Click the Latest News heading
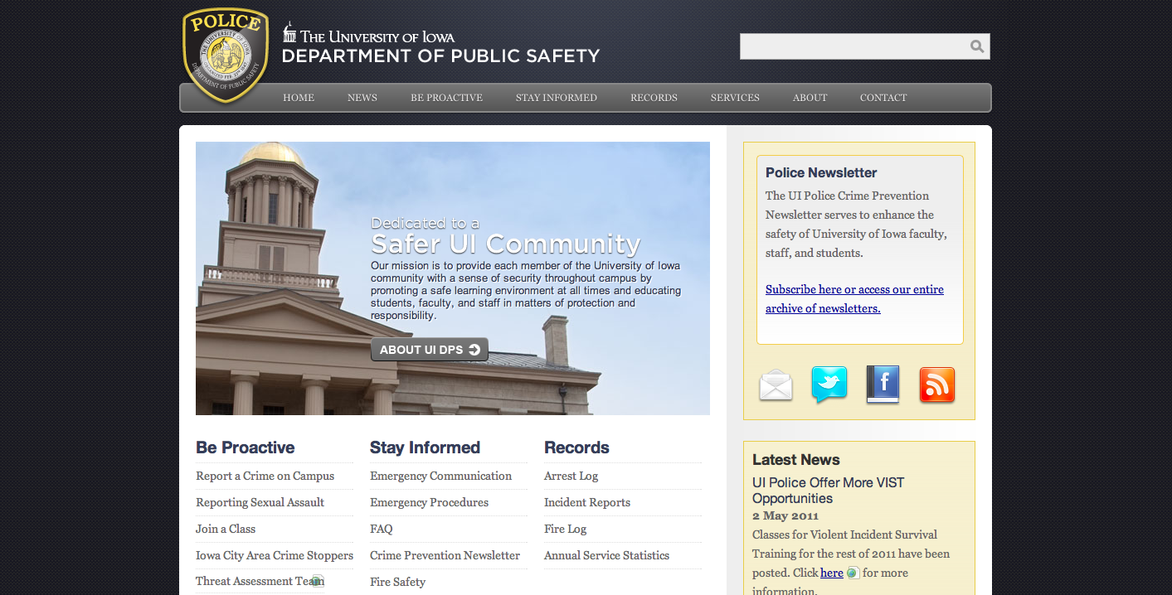Image resolution: width=1172 pixels, height=595 pixels. click(796, 460)
